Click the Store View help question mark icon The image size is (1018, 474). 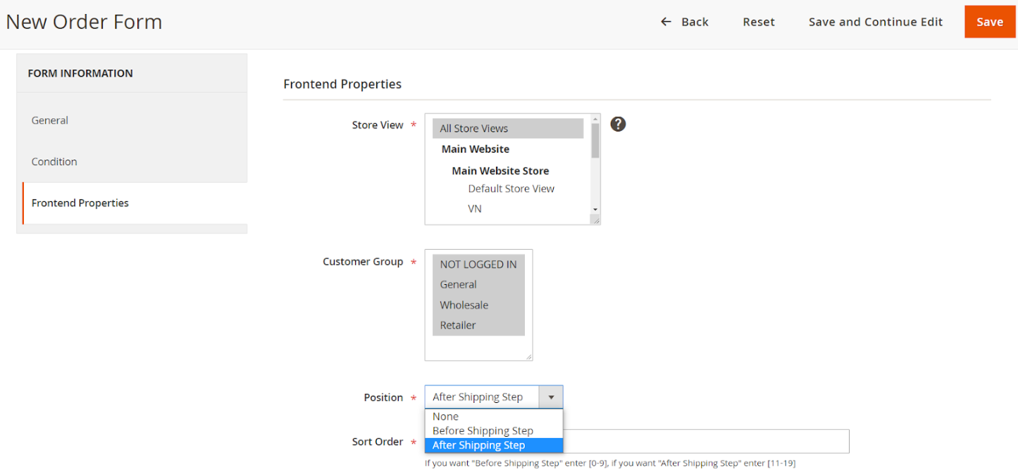(618, 124)
